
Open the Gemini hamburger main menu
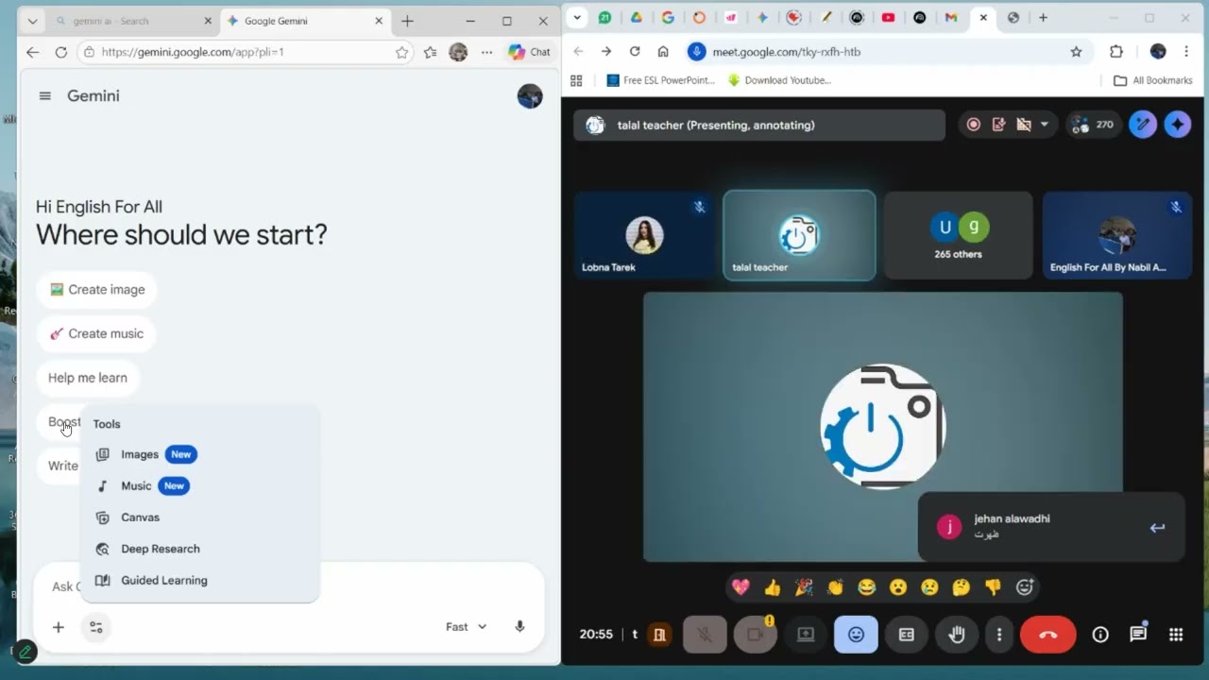(44, 95)
